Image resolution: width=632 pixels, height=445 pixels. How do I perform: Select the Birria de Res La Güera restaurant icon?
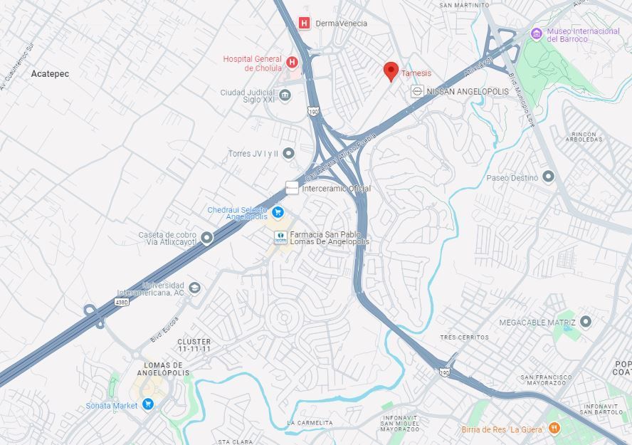tap(554, 428)
